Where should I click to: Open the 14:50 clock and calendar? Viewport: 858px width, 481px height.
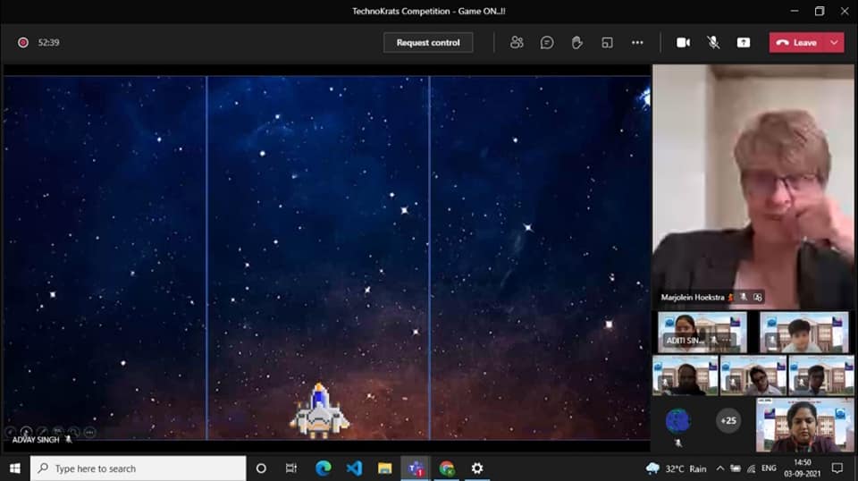point(803,468)
